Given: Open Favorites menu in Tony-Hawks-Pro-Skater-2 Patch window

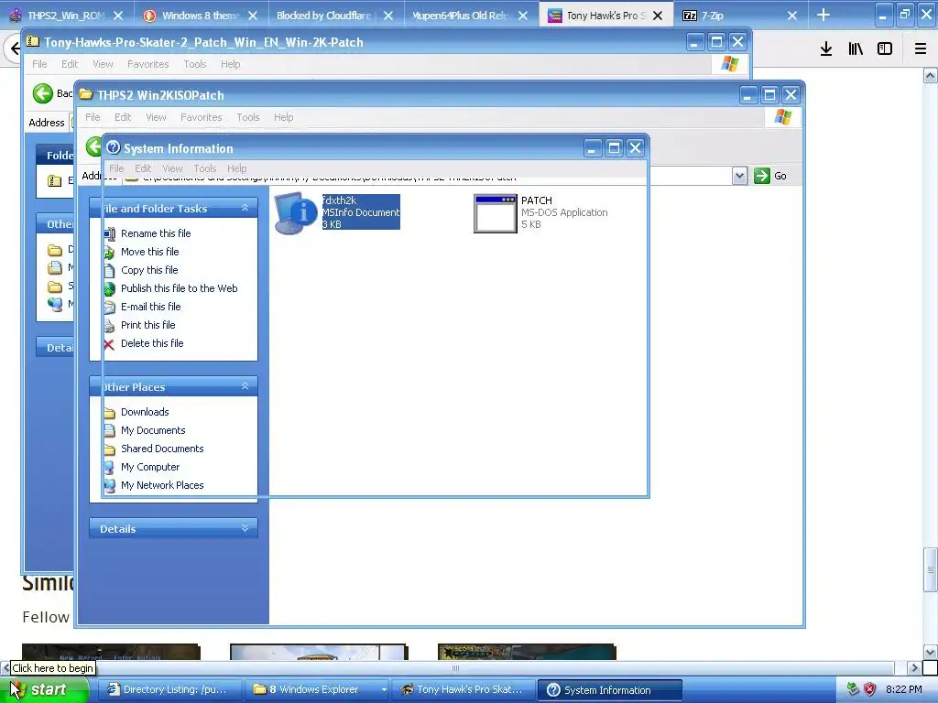Looking at the screenshot, I should (147, 64).
